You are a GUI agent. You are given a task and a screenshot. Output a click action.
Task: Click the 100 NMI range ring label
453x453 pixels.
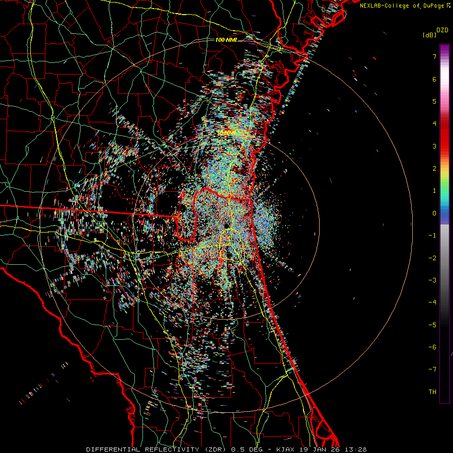point(226,40)
